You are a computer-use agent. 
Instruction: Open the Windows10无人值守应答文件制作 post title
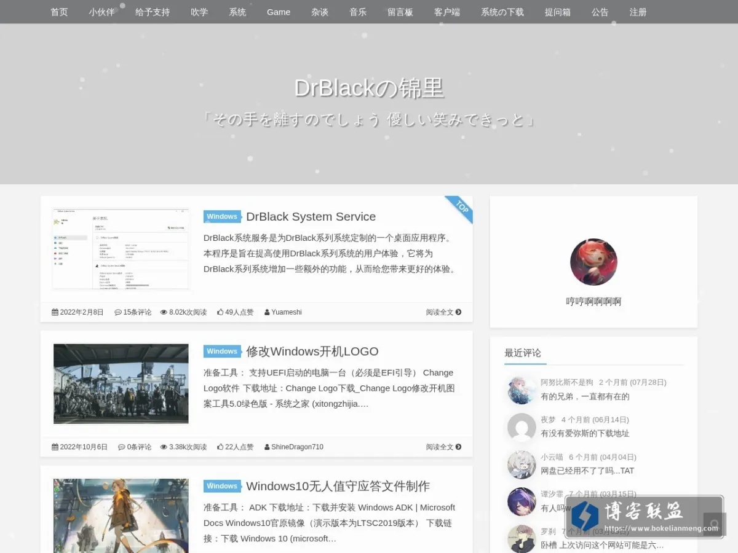(338, 486)
